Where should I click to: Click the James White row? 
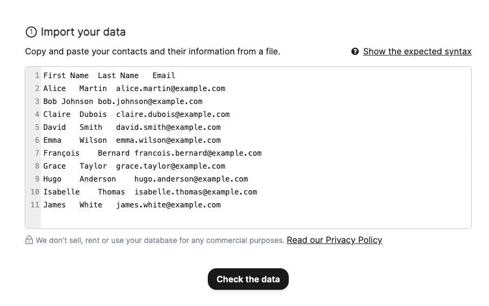coord(132,205)
